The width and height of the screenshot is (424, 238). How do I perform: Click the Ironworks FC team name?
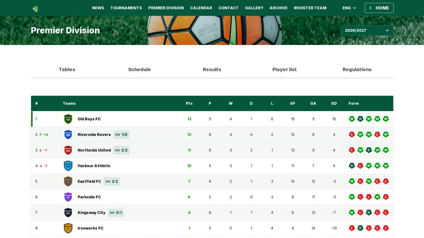pyautogui.click(x=91, y=228)
